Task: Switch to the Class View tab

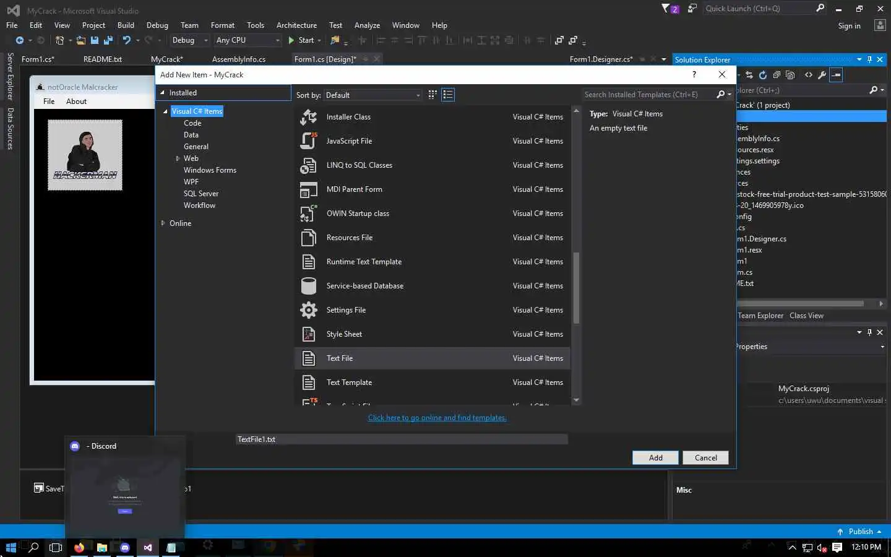Action: point(806,316)
